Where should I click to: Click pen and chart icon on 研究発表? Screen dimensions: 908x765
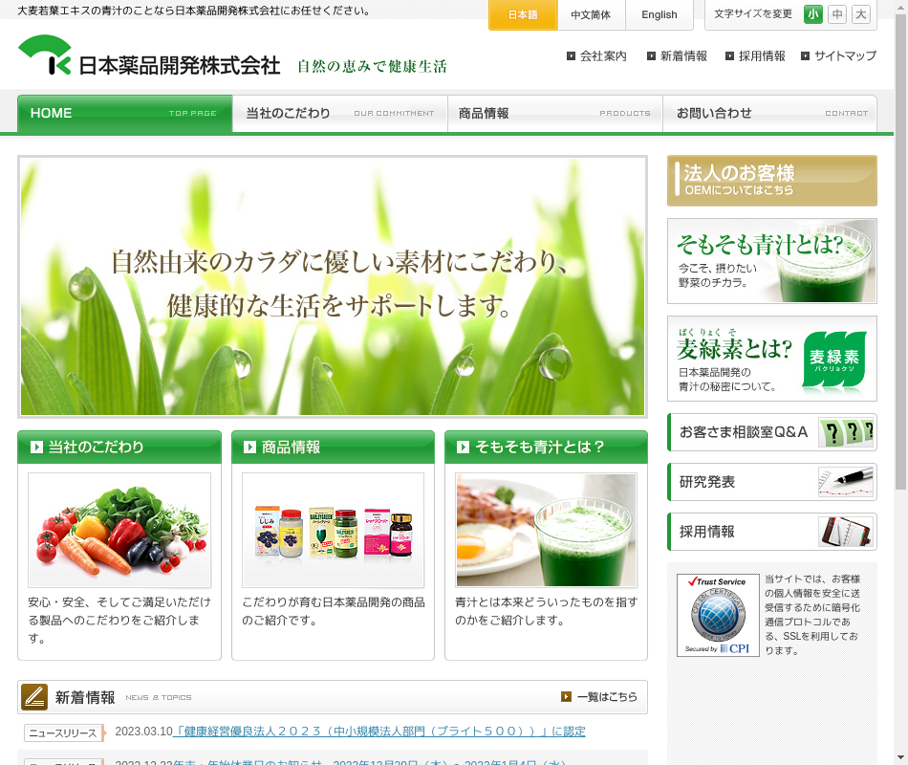tap(846, 482)
